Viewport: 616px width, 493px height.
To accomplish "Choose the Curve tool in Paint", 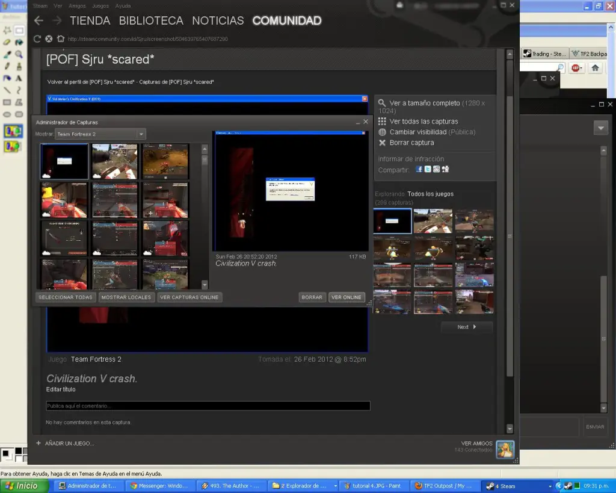I will click(x=19, y=90).
